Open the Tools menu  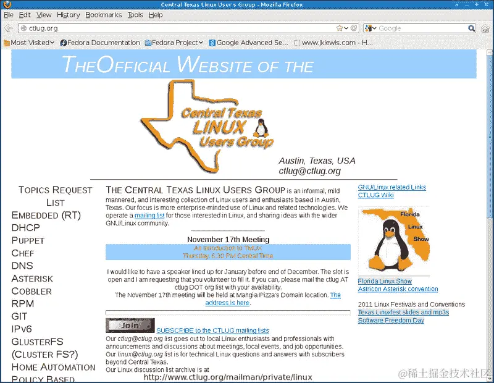(135, 15)
